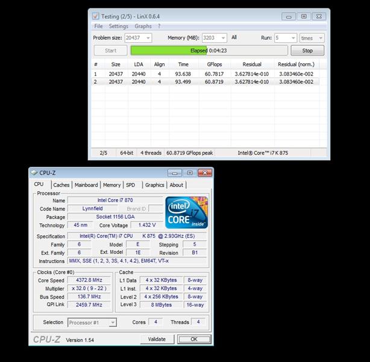Open the Run count dropdown
370x362 pixels.
(292, 37)
